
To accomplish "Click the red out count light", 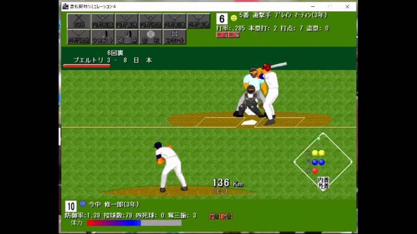I will pos(315,170).
